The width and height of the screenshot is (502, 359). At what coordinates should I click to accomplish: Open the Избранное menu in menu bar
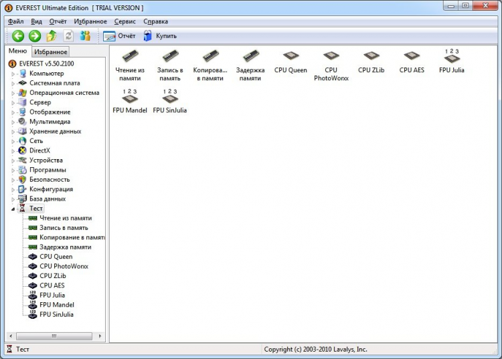(90, 21)
